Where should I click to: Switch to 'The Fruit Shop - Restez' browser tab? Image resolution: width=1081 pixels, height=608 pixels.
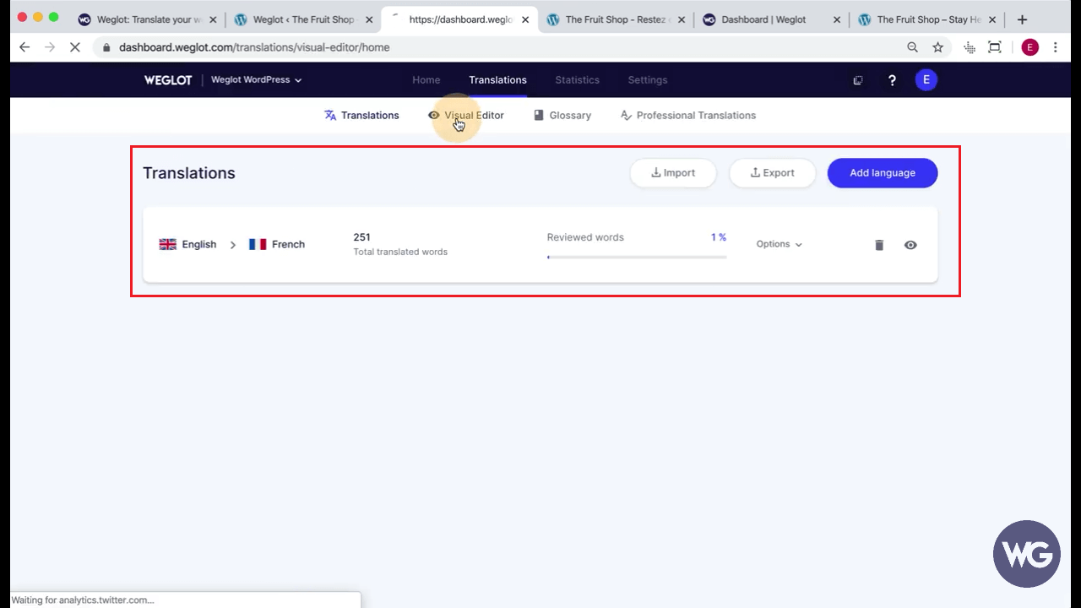pyautogui.click(x=614, y=19)
